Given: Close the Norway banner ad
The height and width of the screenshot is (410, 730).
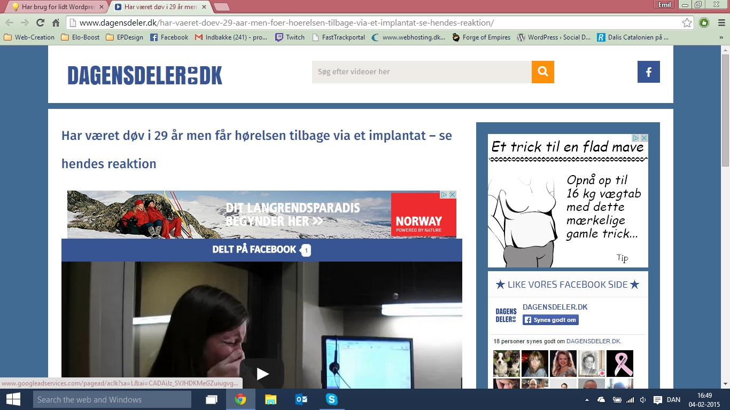Looking at the screenshot, I should click(452, 195).
